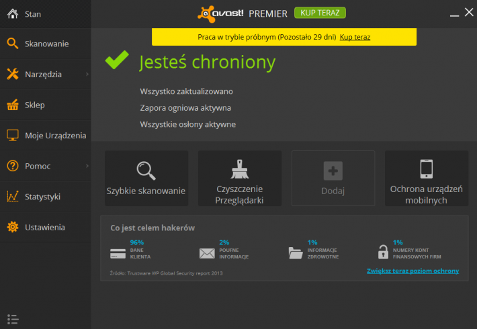This screenshot has width=477, height=329.
Task: Click the Trustwave report source text
Action: (166, 273)
